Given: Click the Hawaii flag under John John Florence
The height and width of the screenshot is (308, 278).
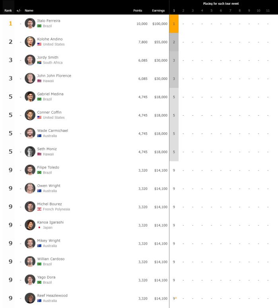Looking at the screenshot, I should pos(39,81).
